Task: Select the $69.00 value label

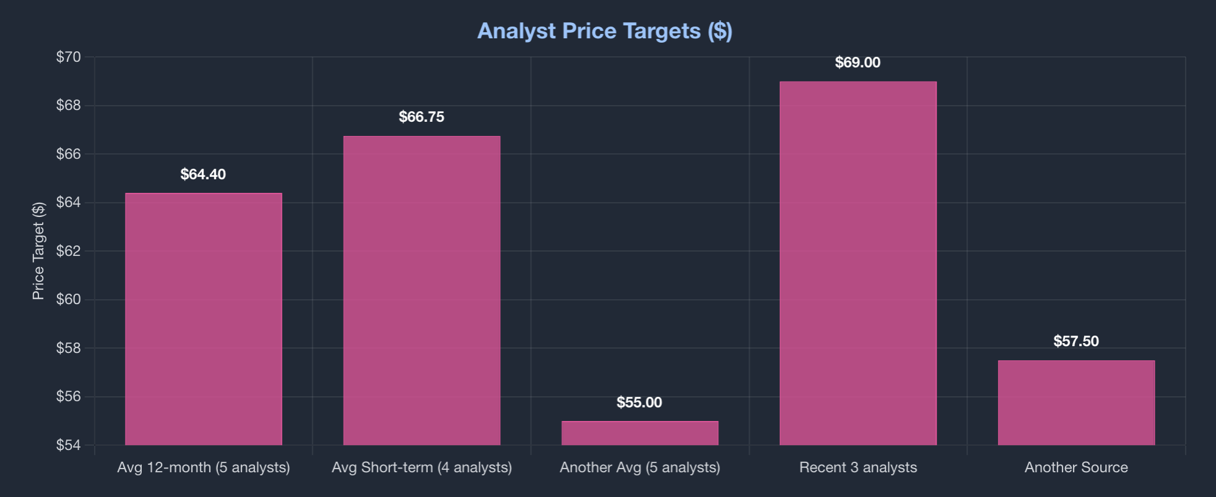Action: point(858,62)
